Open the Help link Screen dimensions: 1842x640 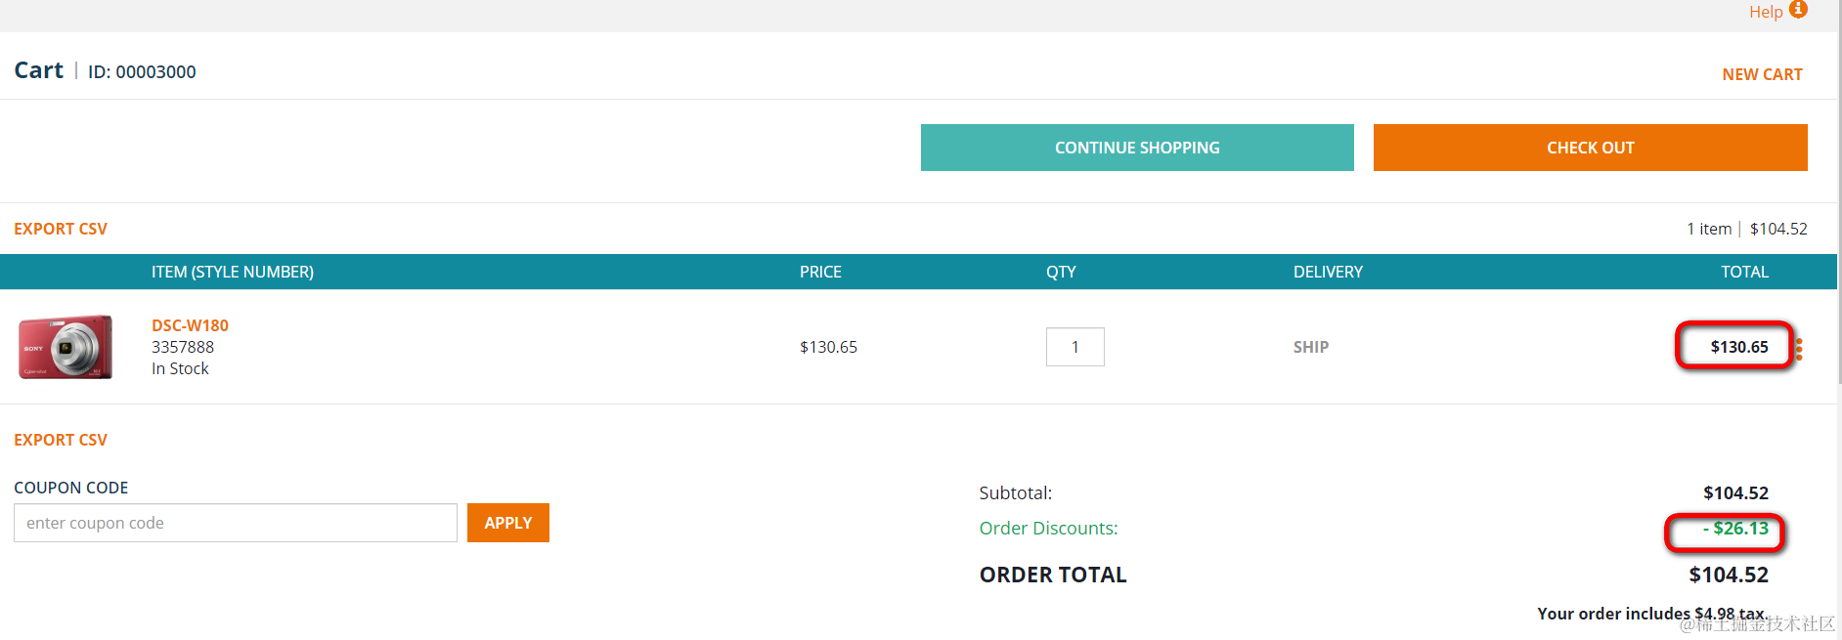(x=1766, y=12)
